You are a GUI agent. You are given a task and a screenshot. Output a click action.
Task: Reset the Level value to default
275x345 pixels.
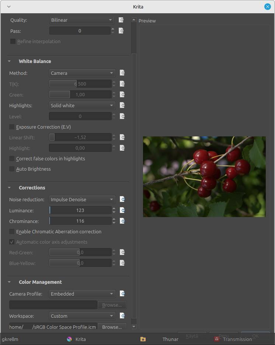coord(122,116)
